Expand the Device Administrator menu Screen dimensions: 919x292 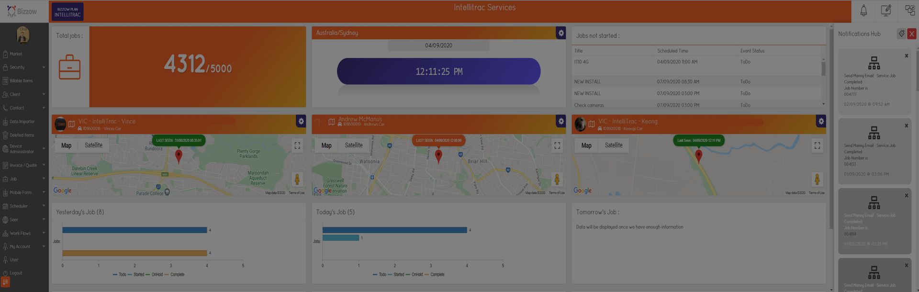tap(24, 149)
